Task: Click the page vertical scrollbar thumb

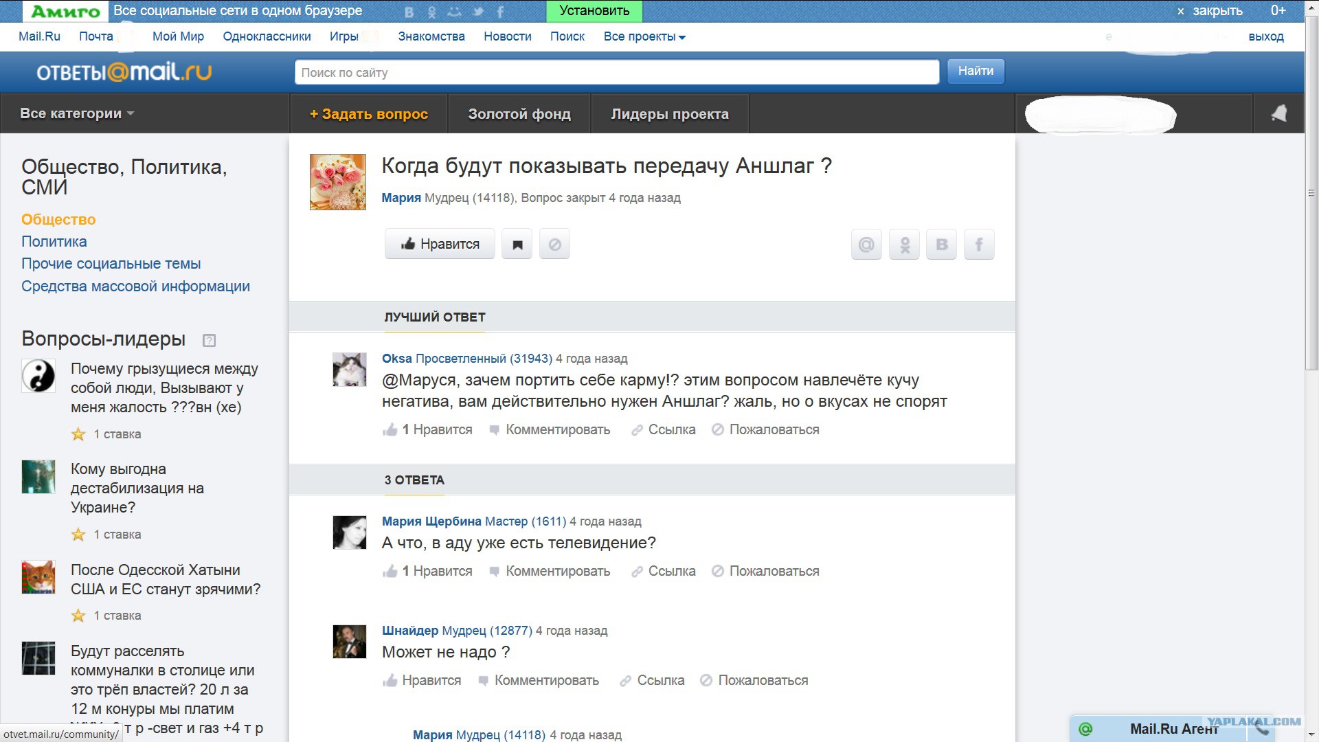Action: (x=1311, y=193)
